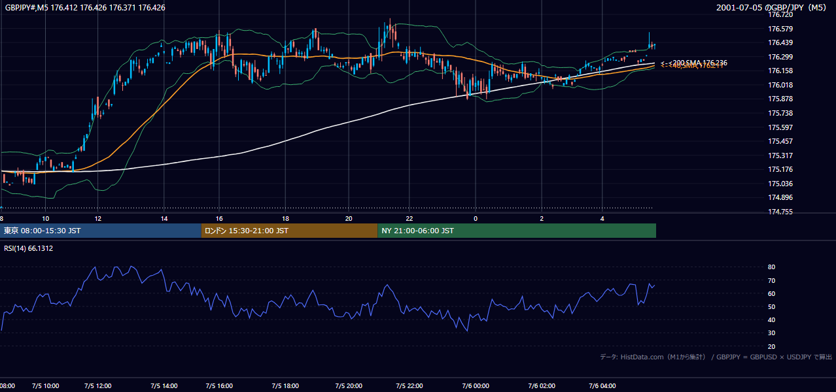Click price axis value 176.158
This screenshot has width=836, height=392.
[781, 71]
